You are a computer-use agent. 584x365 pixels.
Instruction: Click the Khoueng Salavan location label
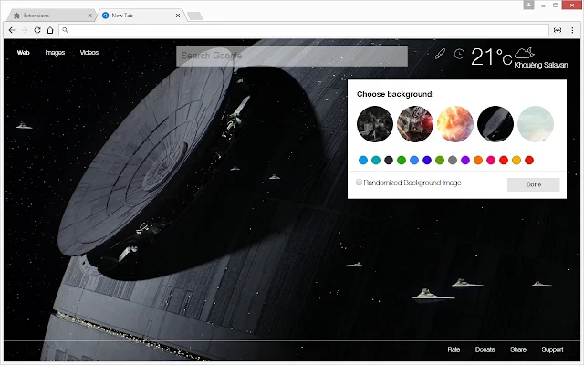click(541, 65)
